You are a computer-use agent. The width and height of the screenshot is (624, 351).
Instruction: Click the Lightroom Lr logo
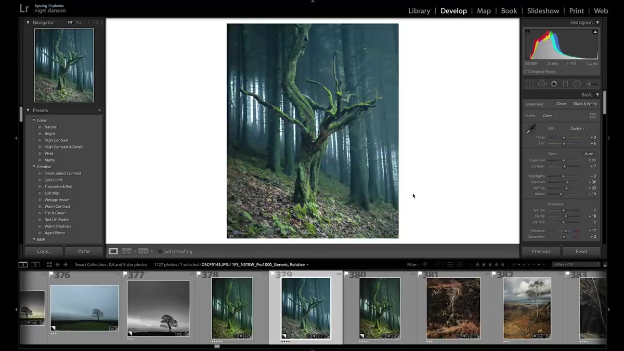point(24,8)
